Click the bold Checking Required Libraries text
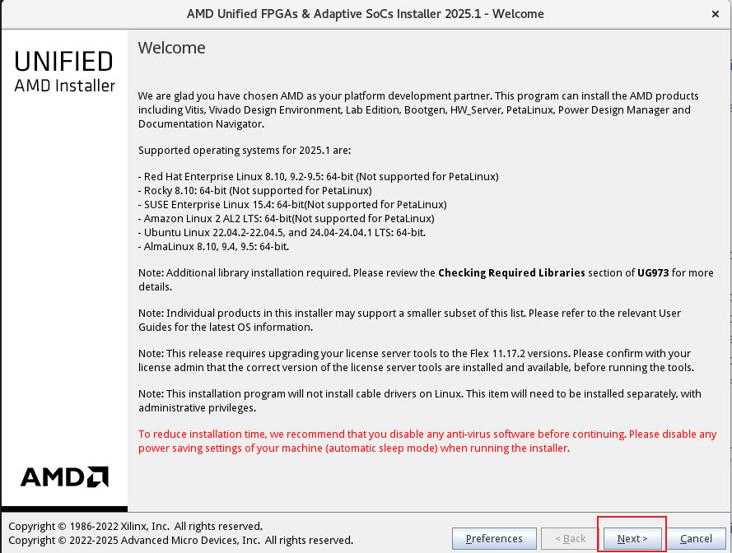 tap(511, 273)
